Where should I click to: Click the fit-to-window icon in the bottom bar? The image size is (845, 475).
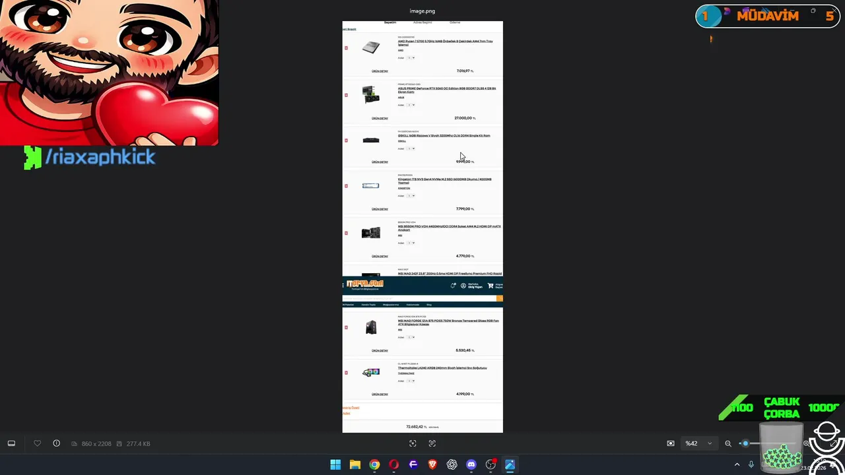(413, 443)
